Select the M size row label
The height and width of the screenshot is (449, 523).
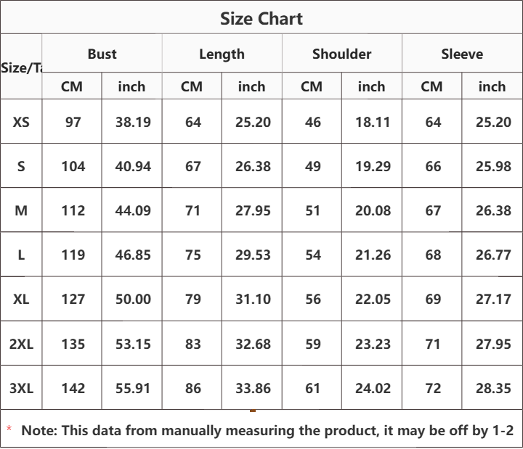[x=21, y=211]
